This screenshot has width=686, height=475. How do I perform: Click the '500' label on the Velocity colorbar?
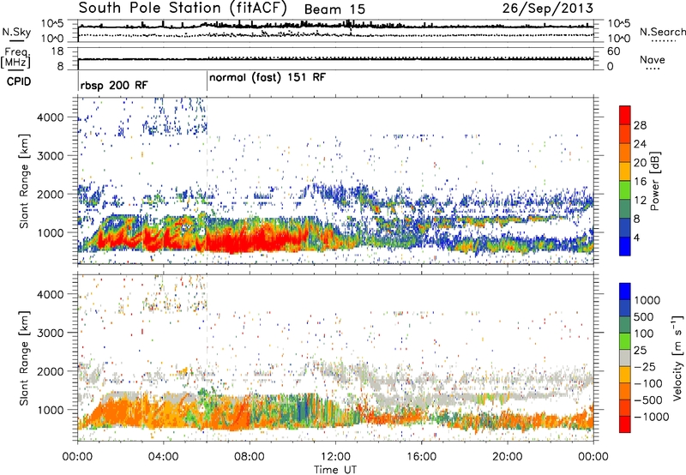[x=643, y=316]
